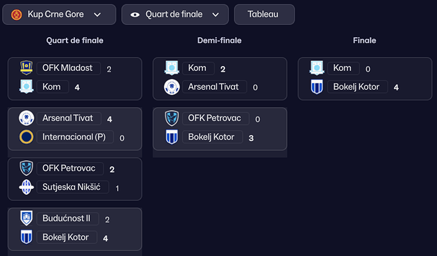437x256 pixels.
Task: Click the eye icon beside Quart de finale
Action: pyautogui.click(x=135, y=14)
